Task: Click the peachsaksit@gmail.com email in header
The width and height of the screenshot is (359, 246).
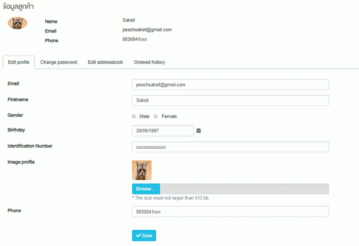Action: [147, 30]
